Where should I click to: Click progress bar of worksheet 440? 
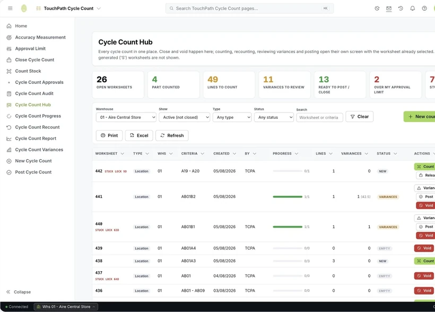pos(288,227)
